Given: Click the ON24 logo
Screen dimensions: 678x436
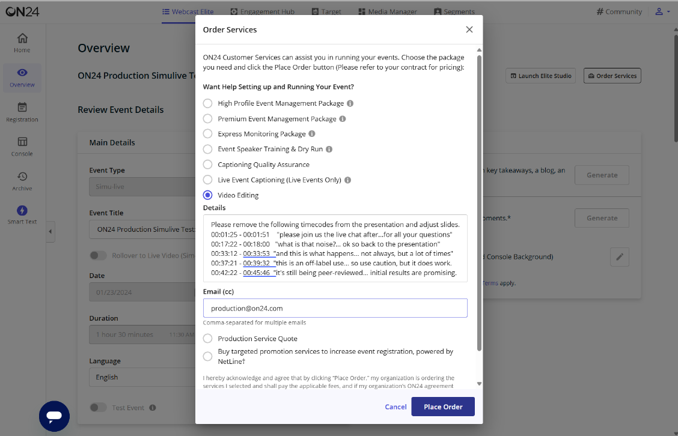Looking at the screenshot, I should 22,11.
